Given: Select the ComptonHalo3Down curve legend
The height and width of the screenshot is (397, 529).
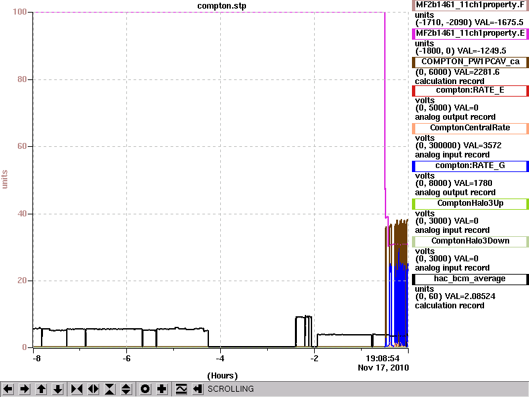Looking at the screenshot, I should [470, 242].
